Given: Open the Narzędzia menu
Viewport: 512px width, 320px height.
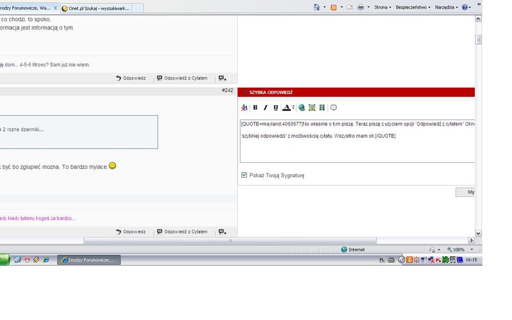Looking at the screenshot, I should tap(446, 7).
